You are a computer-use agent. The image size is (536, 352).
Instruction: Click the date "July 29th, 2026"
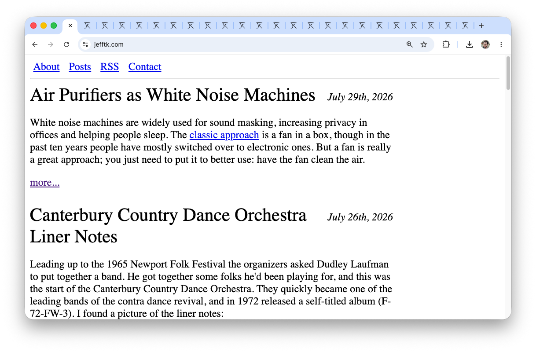[x=360, y=97]
